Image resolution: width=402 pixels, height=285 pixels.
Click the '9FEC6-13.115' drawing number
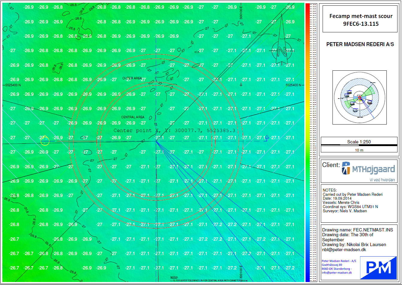click(361, 24)
